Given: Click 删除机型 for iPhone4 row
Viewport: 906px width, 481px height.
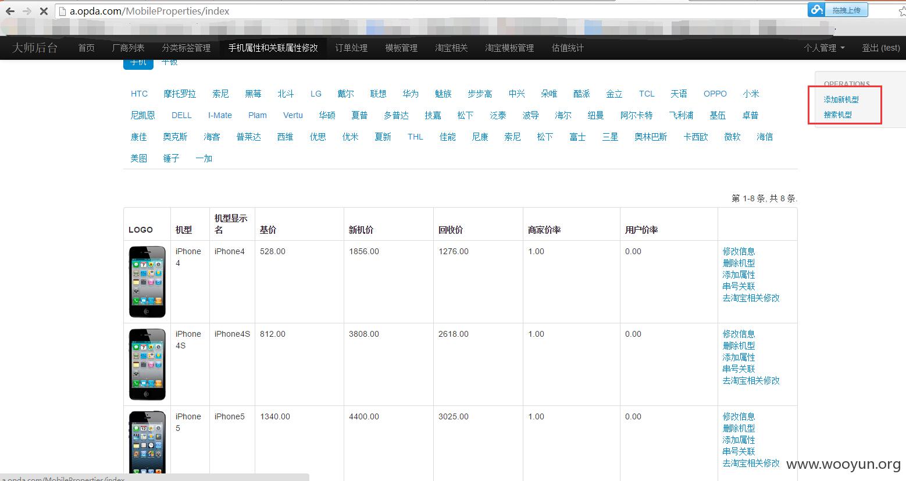Looking at the screenshot, I should (x=739, y=263).
